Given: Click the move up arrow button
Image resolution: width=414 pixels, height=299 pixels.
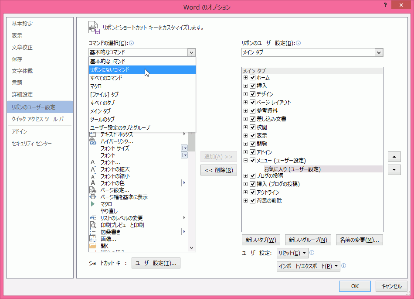Looking at the screenshot, I should pyautogui.click(x=394, y=157).
